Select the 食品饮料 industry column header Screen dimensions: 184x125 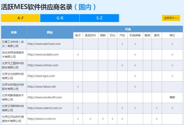pos(90,36)
